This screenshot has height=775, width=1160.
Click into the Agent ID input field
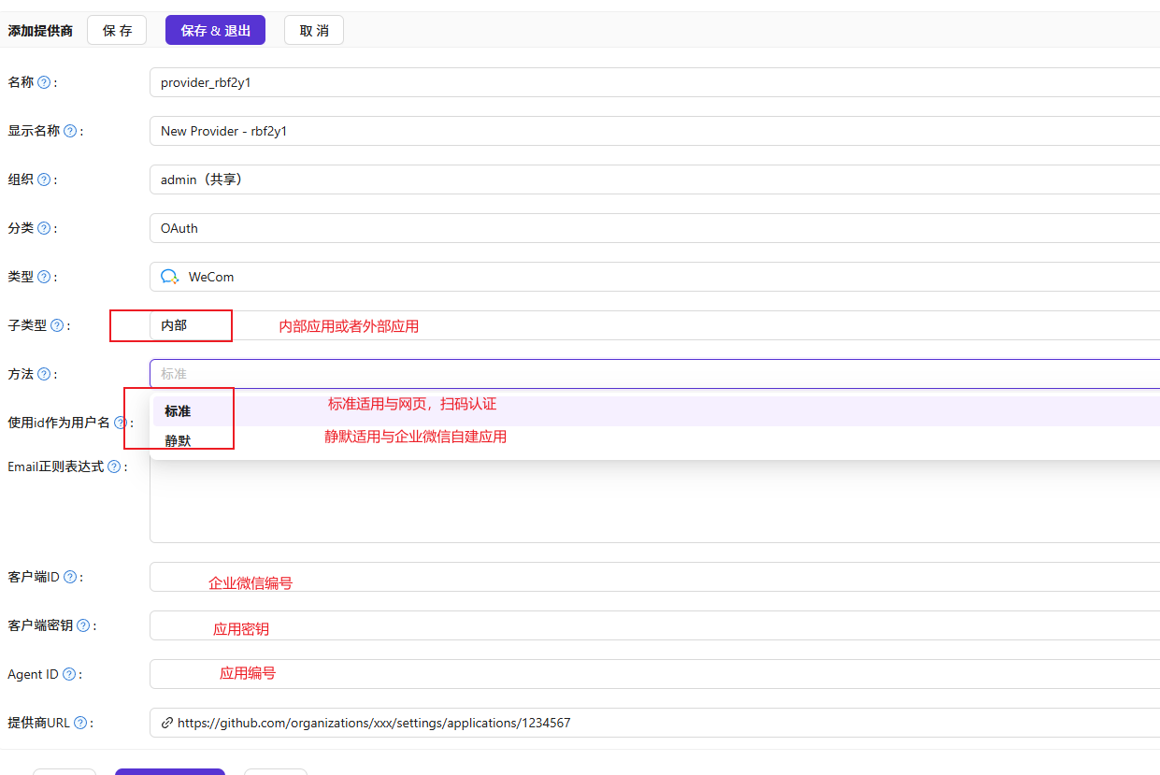[654, 674]
